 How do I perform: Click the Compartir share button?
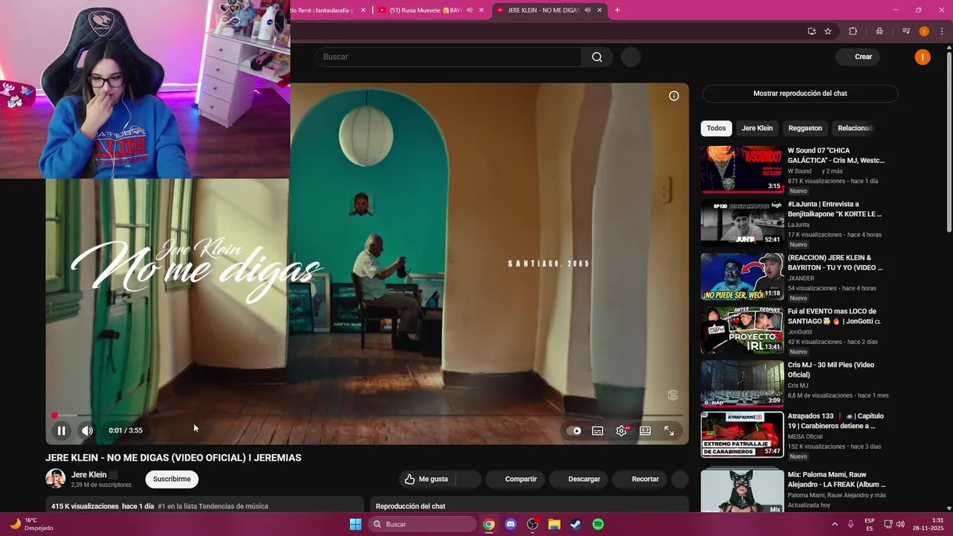click(514, 479)
